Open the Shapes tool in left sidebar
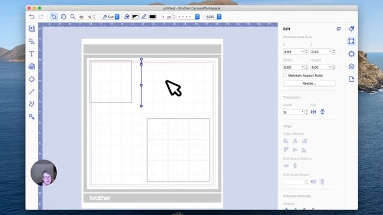This screenshot has width=383, height=215. pos(32,41)
